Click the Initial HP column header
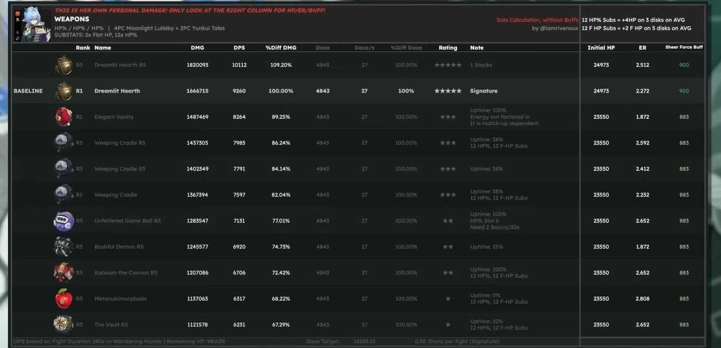Viewport: 721px width, 348px height. tap(601, 48)
